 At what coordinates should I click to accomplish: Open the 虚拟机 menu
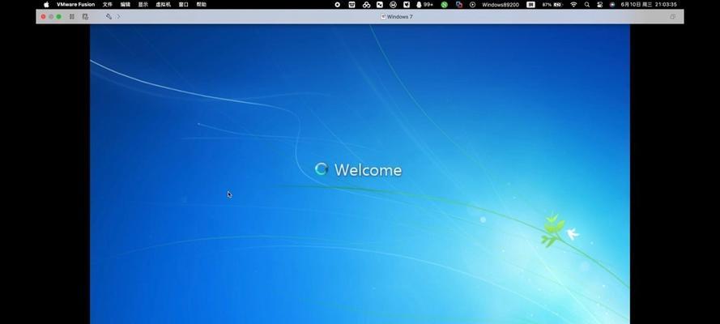163,5
